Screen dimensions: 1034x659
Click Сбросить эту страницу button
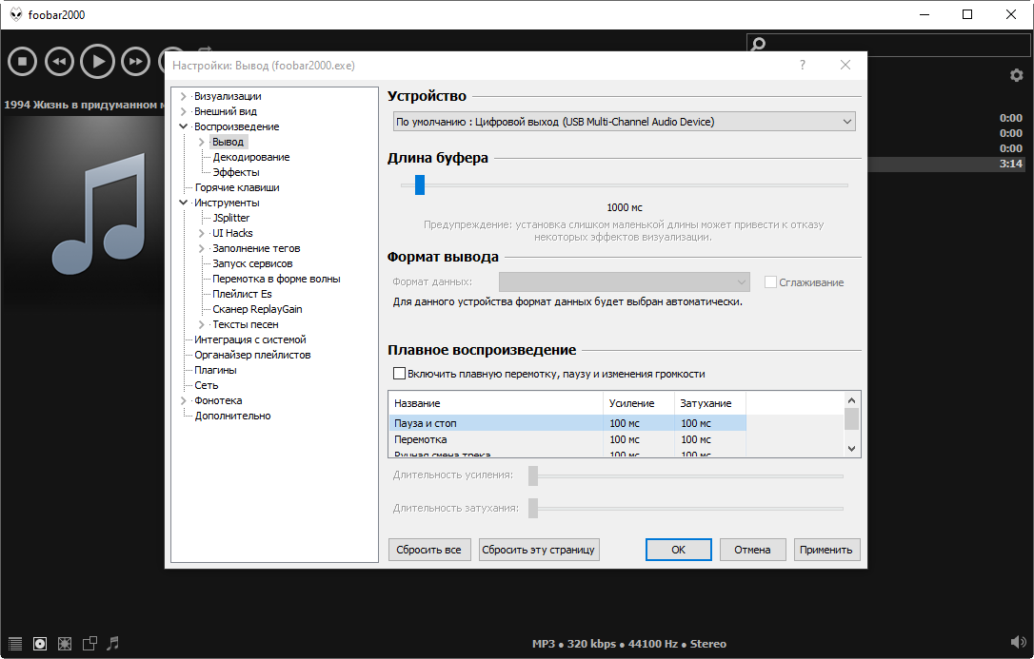[539, 550]
